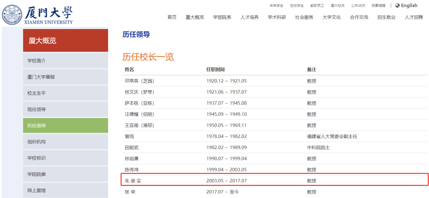Select 校主生平 in the sidebar

(66, 93)
